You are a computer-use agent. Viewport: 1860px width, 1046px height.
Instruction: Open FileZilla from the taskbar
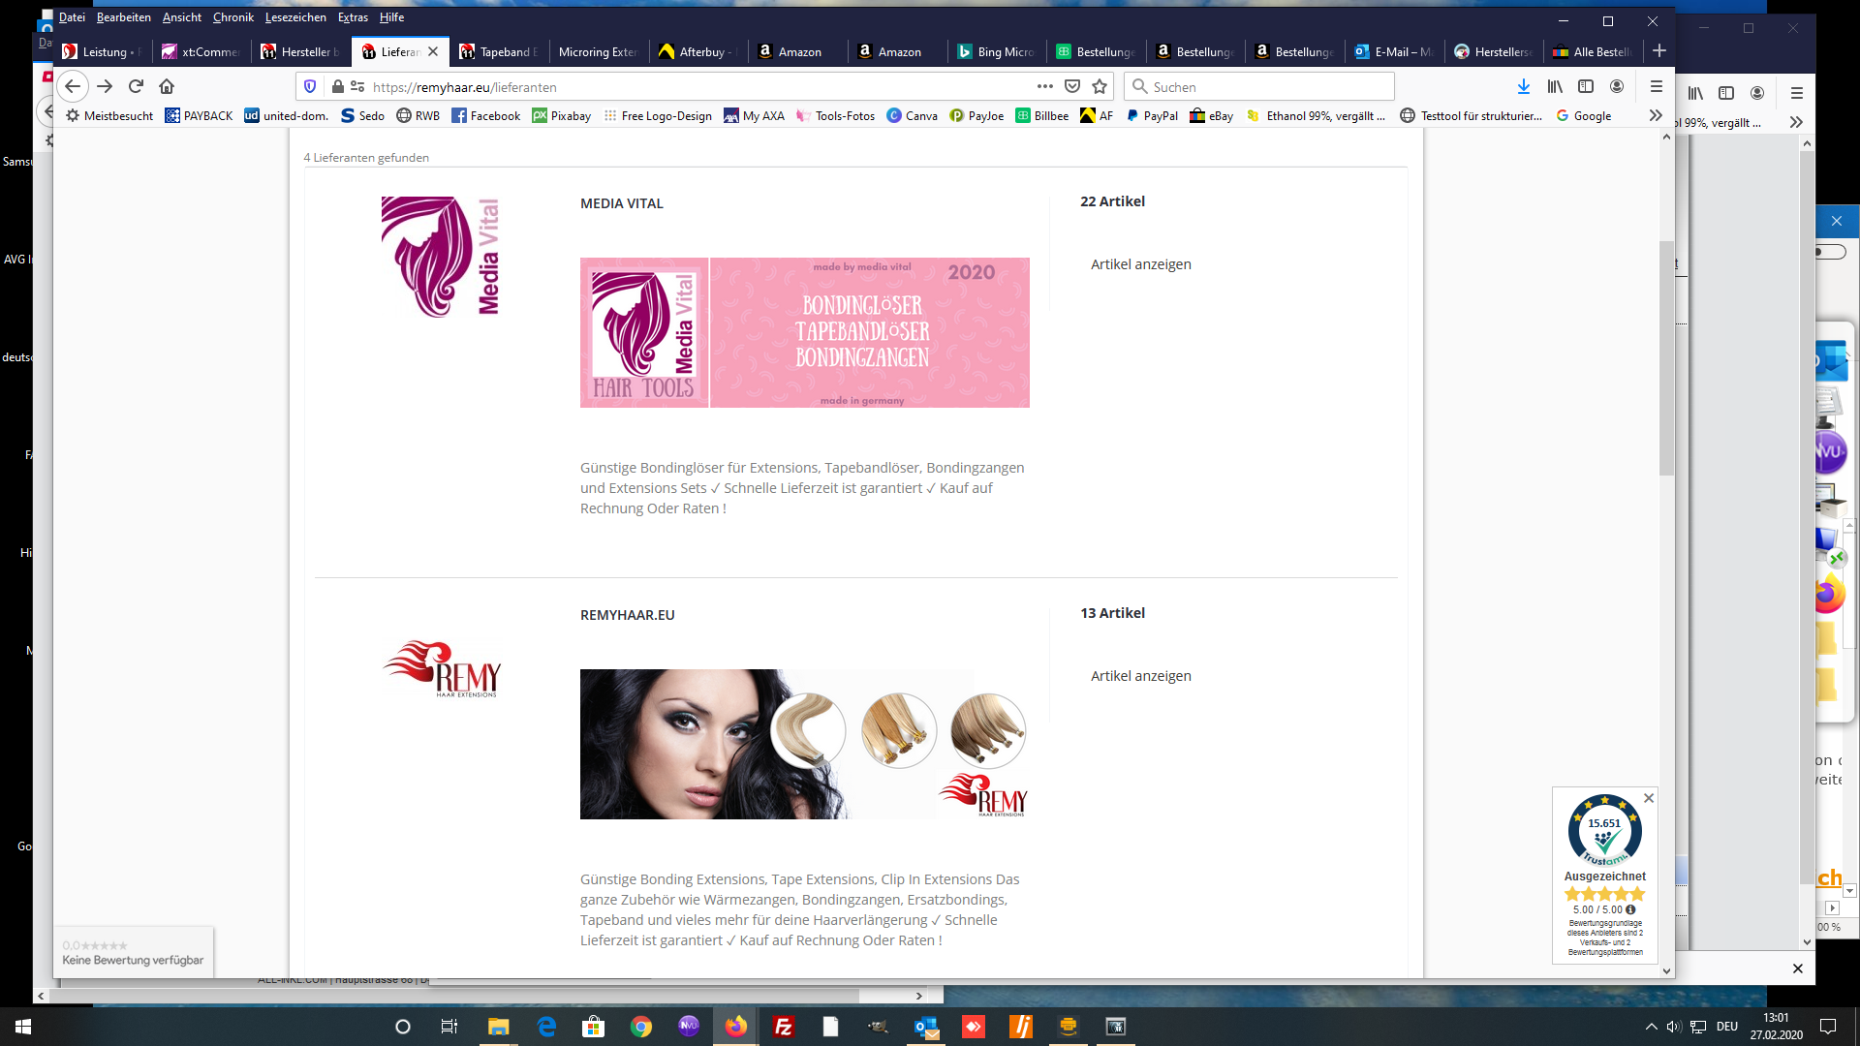(784, 1027)
